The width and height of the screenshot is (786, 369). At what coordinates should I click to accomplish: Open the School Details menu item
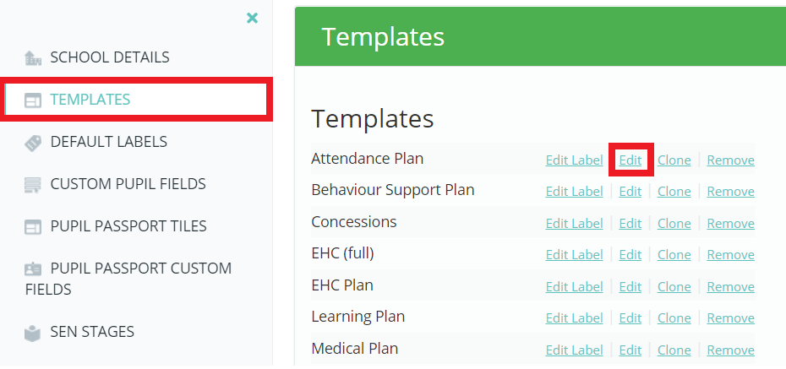tap(110, 57)
